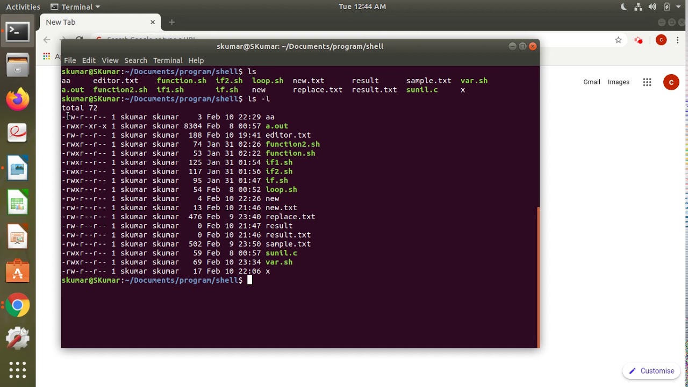The image size is (688, 387).
Task: Click the Night Light moon icon in top bar
Action: point(624,6)
